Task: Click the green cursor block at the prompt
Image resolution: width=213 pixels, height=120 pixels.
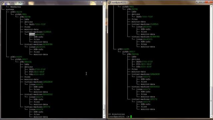Action: click(x=131, y=117)
